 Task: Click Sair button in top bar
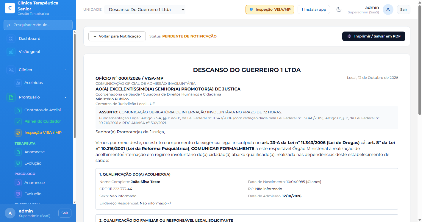404,10
